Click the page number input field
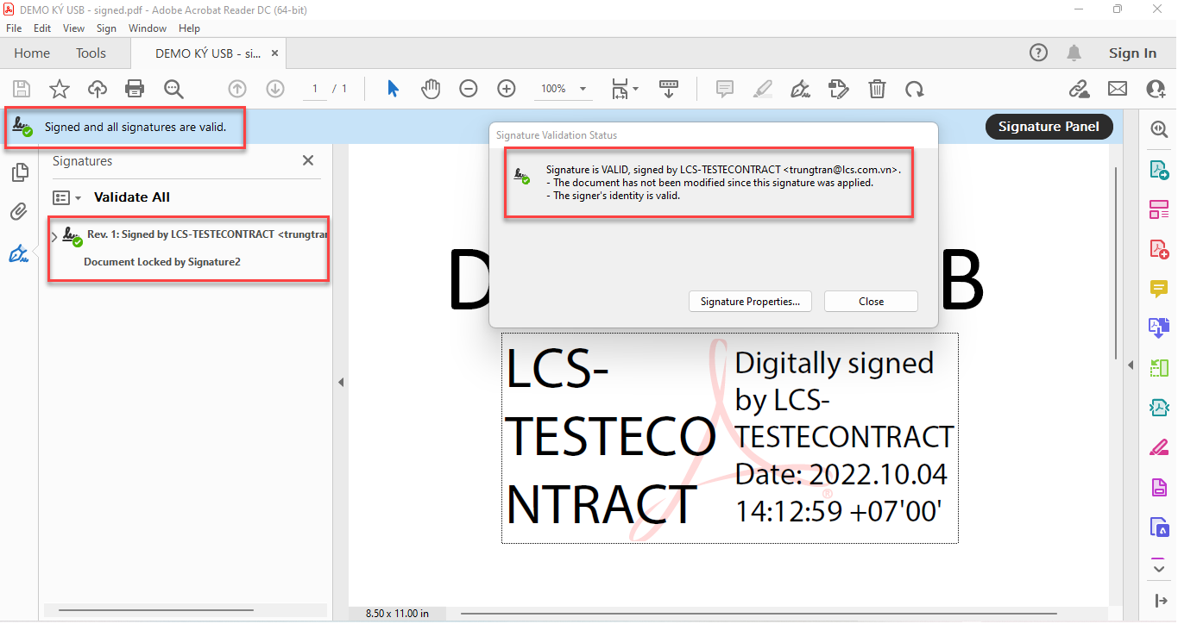The image size is (1178, 624). click(314, 89)
